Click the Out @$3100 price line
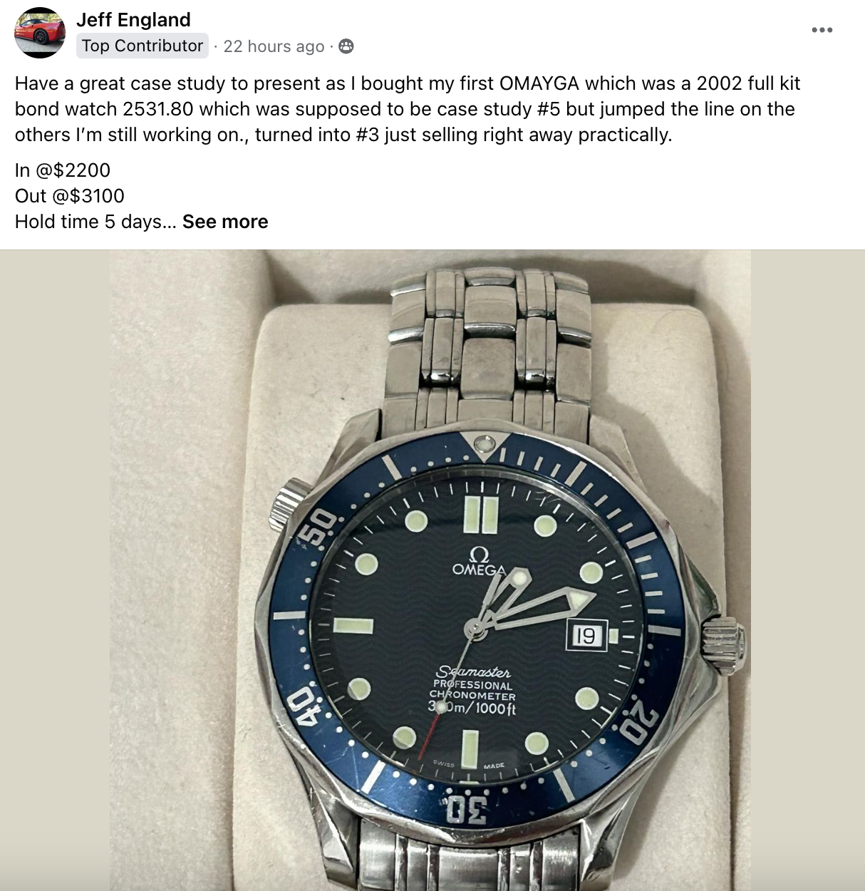 70,196
